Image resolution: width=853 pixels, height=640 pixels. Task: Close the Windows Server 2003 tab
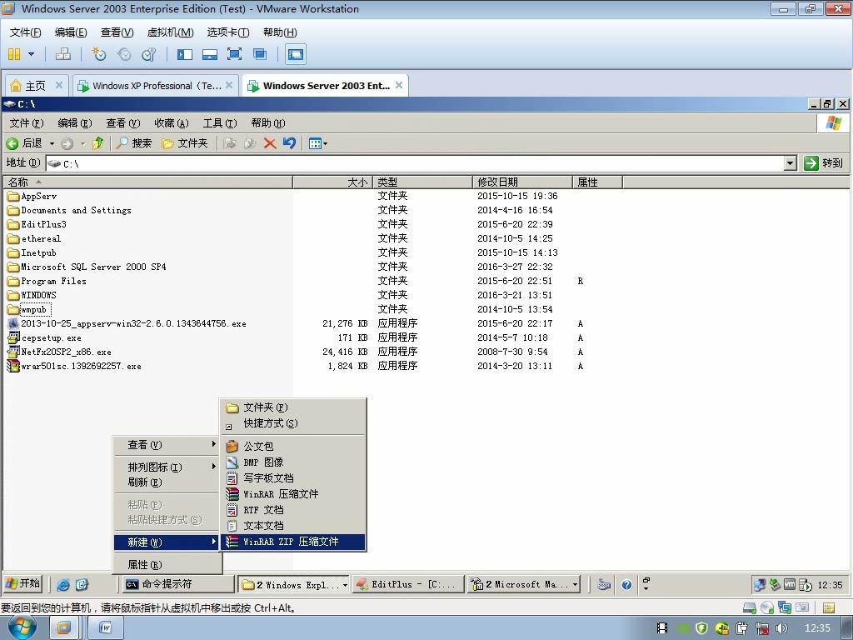(399, 85)
